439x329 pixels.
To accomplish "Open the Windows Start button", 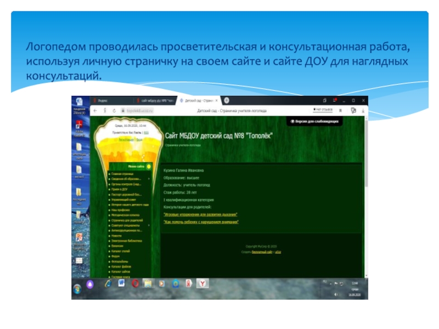I will pyautogui.click(x=77, y=288).
